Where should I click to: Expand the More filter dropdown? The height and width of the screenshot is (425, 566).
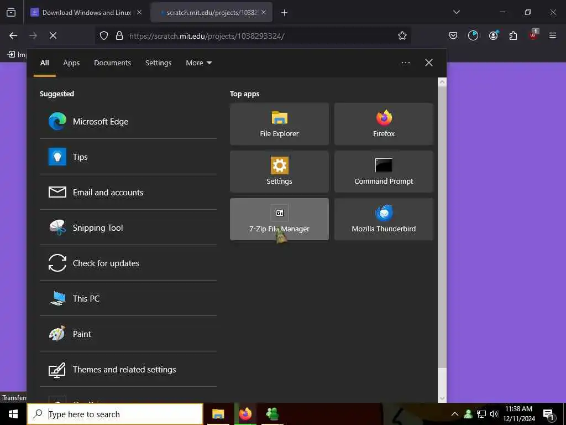pos(199,63)
